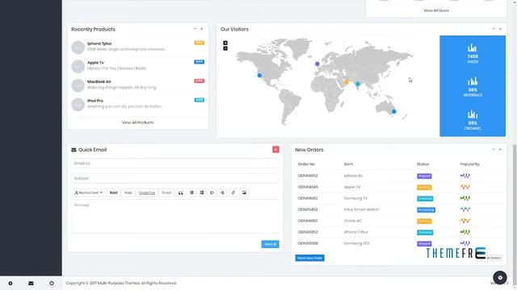Screen dimensions: 517x290
Task: Open the Visits statistics tile
Action: (473, 53)
